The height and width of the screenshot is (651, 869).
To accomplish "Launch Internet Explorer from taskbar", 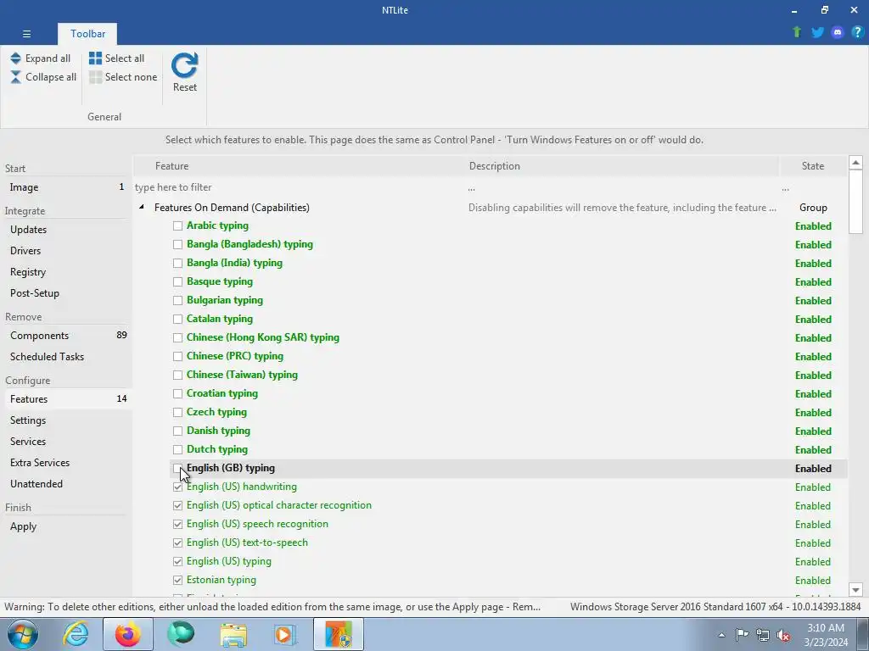I will pos(76,634).
